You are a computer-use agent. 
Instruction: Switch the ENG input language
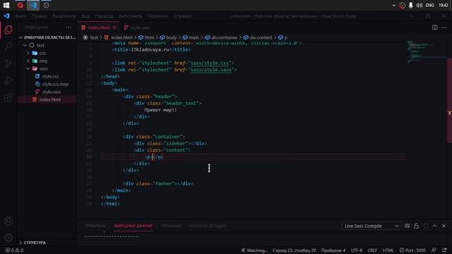point(430,5)
